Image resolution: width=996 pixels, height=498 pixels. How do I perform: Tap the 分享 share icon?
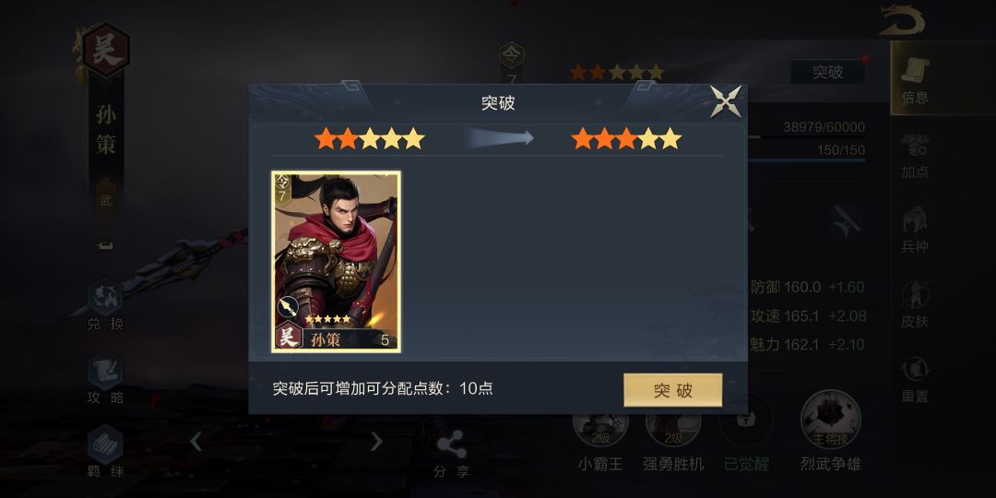point(452,454)
